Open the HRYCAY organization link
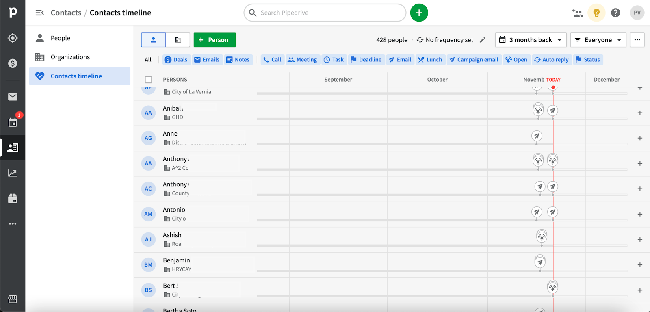This screenshot has width=650, height=312. pos(182,269)
